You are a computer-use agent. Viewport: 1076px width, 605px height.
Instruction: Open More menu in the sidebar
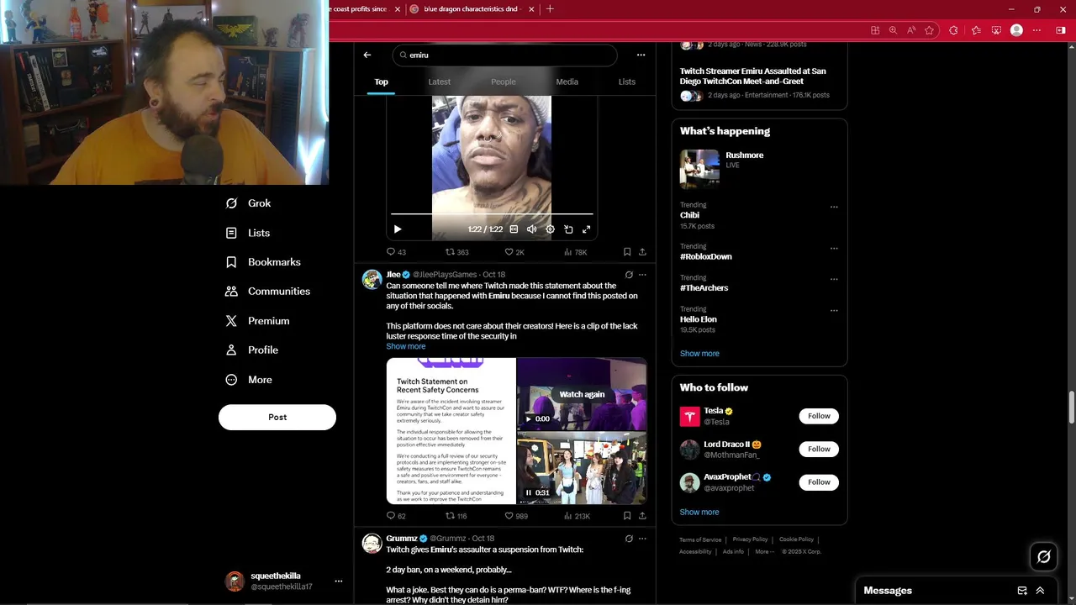click(249, 380)
